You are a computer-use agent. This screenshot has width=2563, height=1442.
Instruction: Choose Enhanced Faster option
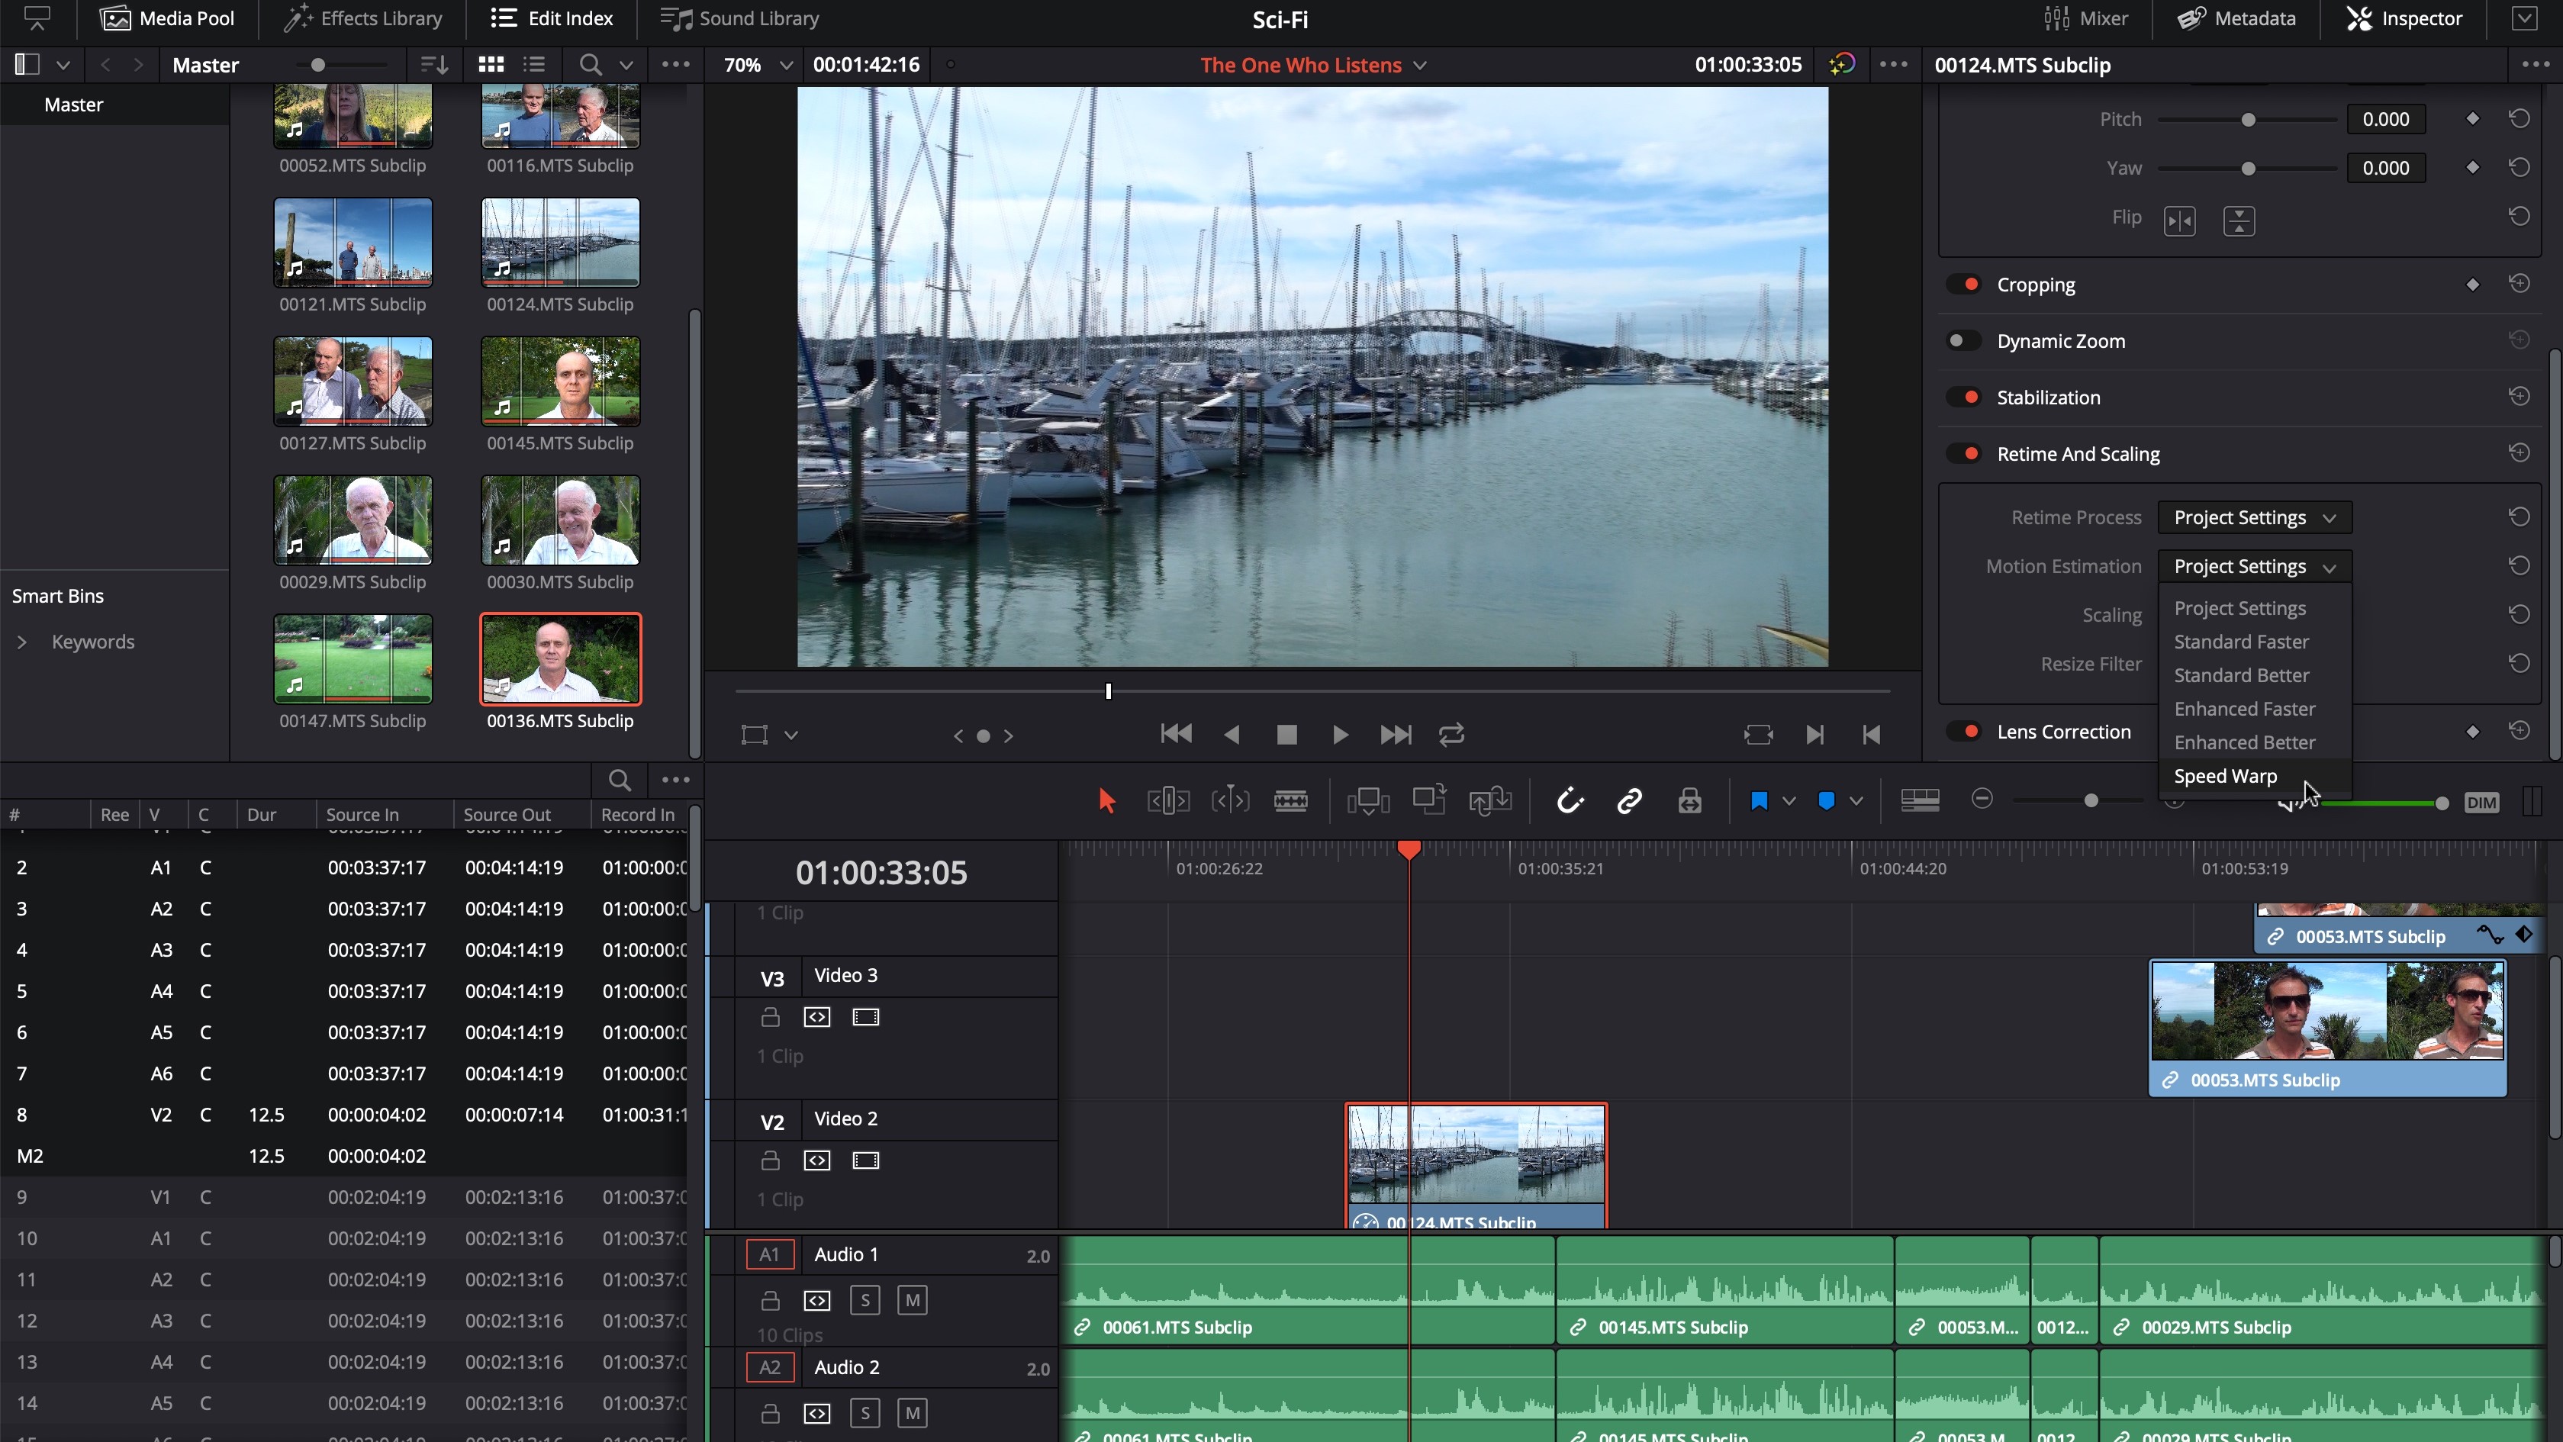(x=2253, y=709)
